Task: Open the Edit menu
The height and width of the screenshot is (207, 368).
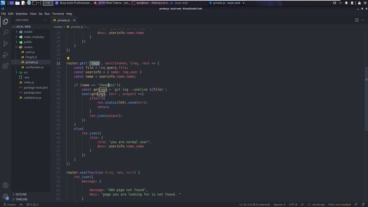Action: pos(11,14)
